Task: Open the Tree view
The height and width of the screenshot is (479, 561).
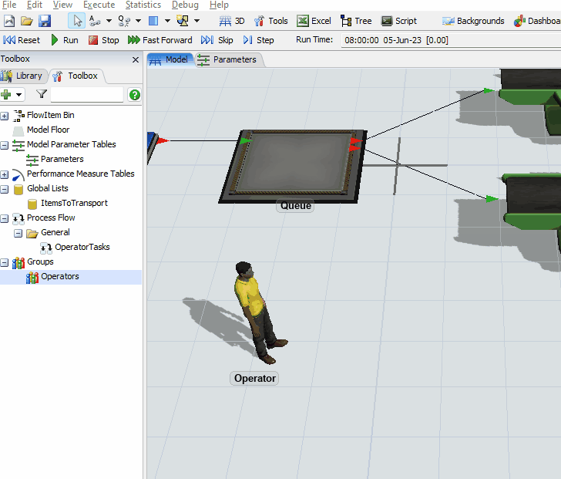Action: point(356,21)
